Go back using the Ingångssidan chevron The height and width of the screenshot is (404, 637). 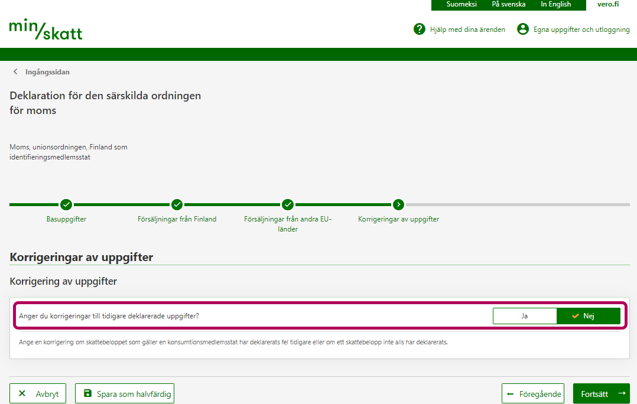pyautogui.click(x=15, y=72)
